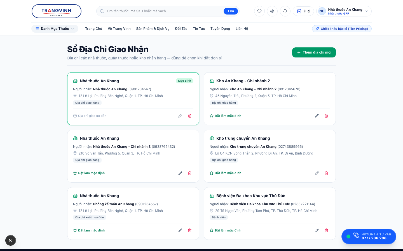Click the Mặc định badge

pos(184,81)
